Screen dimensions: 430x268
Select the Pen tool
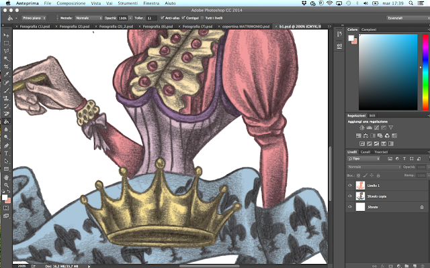6,145
